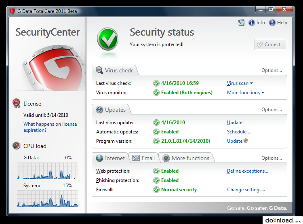Open Options for Internet section
The image size is (303, 224).
[271, 158]
